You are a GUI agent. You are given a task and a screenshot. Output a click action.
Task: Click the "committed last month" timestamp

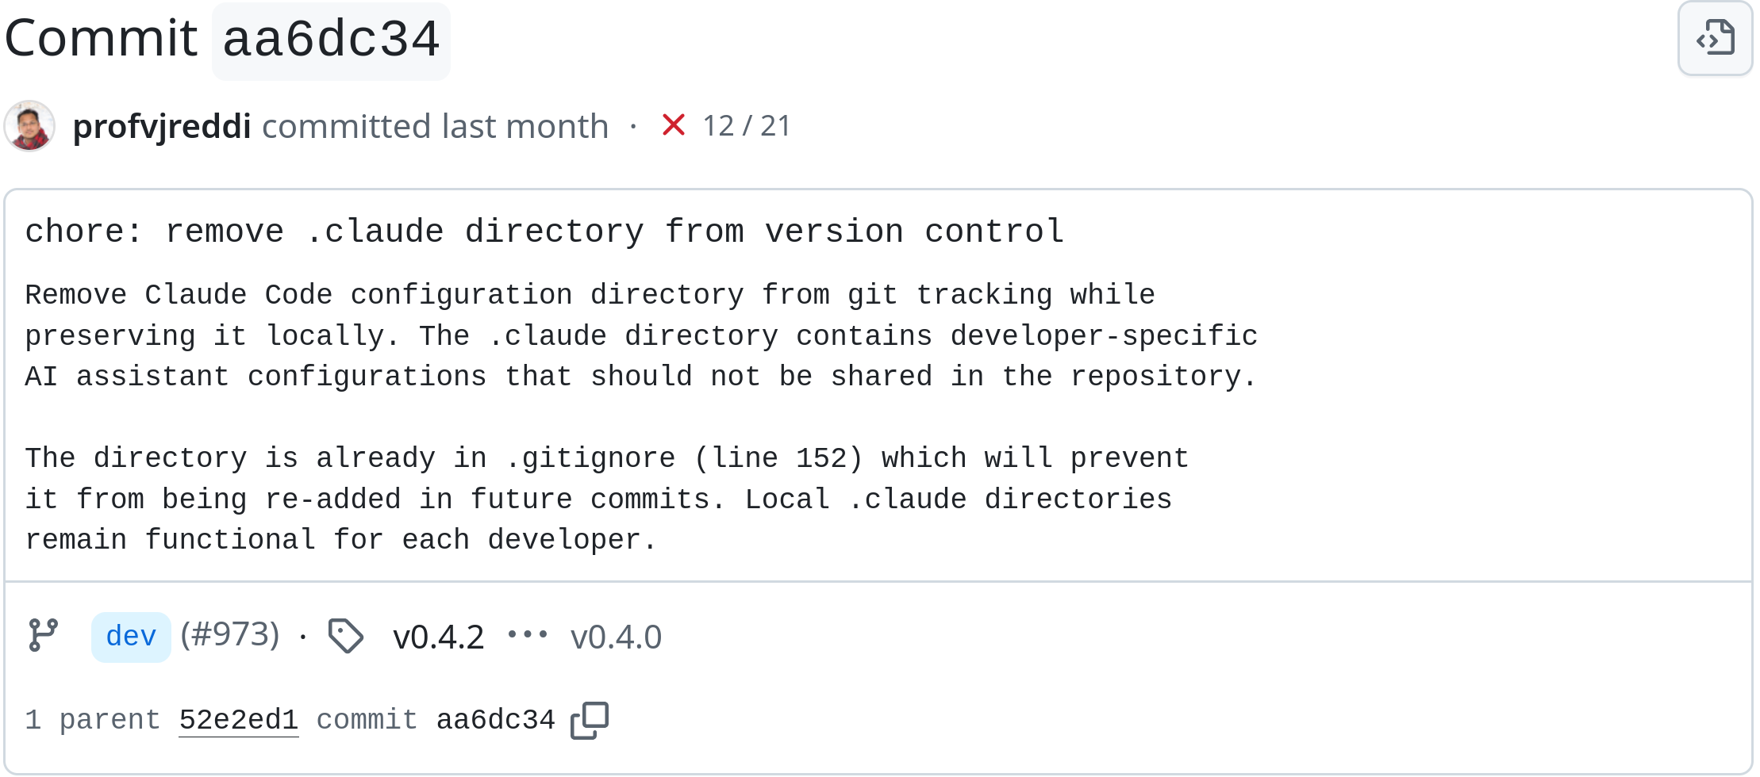point(435,126)
